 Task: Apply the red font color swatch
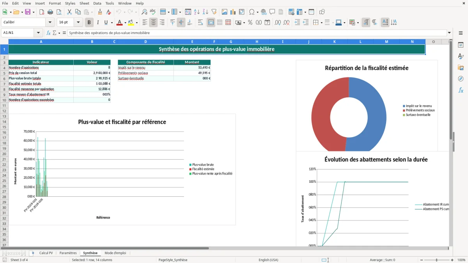point(120,22)
